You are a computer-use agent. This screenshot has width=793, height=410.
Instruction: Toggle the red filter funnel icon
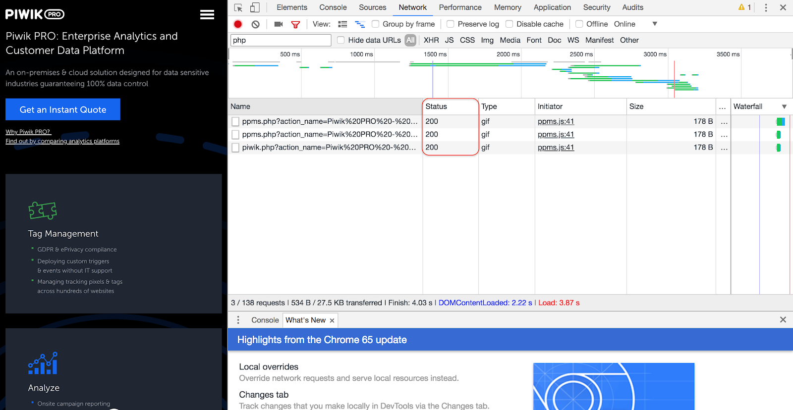click(295, 24)
